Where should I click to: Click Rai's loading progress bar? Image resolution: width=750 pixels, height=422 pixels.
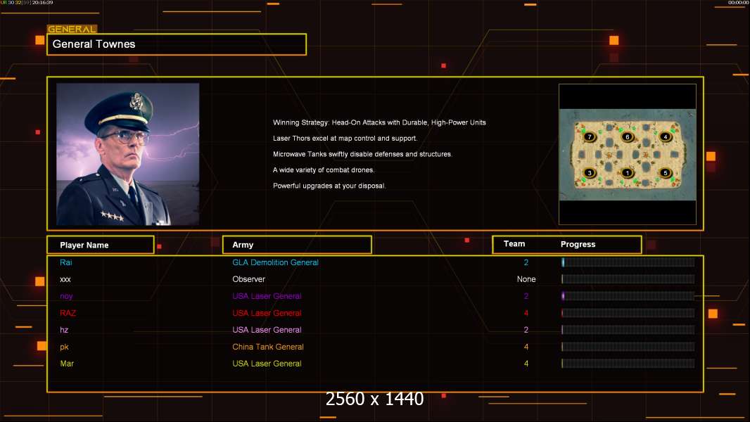point(628,262)
